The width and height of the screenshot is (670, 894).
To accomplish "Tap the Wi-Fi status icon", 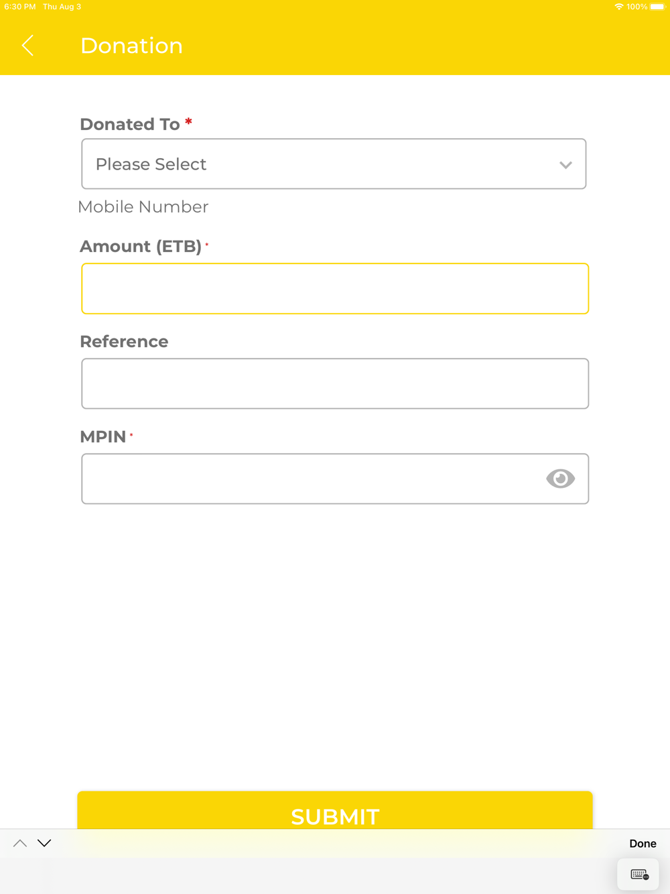I will (x=618, y=7).
